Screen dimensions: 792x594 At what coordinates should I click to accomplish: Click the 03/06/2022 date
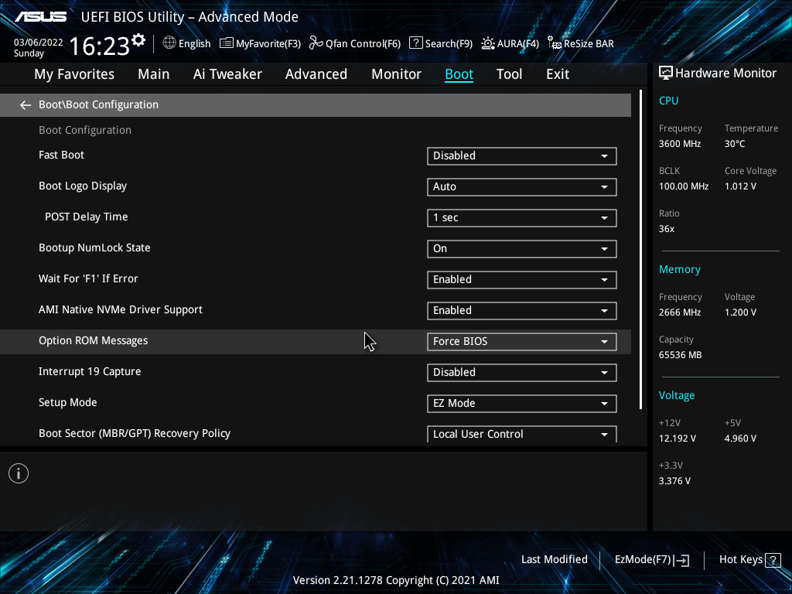(x=39, y=43)
